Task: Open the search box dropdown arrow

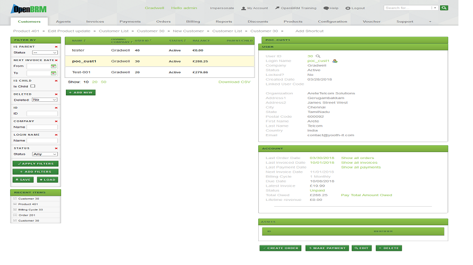Action: point(435,8)
